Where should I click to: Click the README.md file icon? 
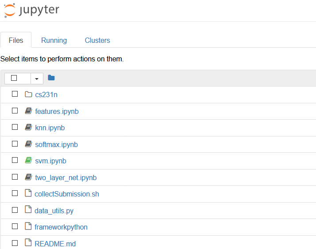pos(28,243)
